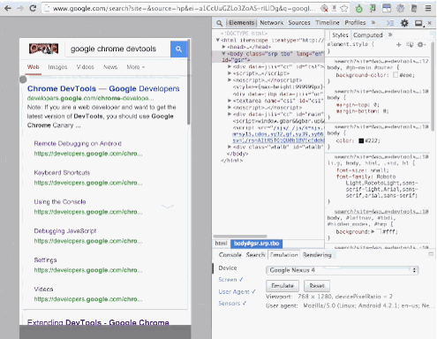The width and height of the screenshot is (437, 339).
Task: Select the Screen emulation section
Action: tap(230, 280)
